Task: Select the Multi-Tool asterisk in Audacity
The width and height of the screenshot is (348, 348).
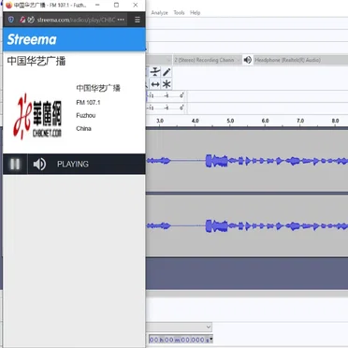Action: pos(167,84)
